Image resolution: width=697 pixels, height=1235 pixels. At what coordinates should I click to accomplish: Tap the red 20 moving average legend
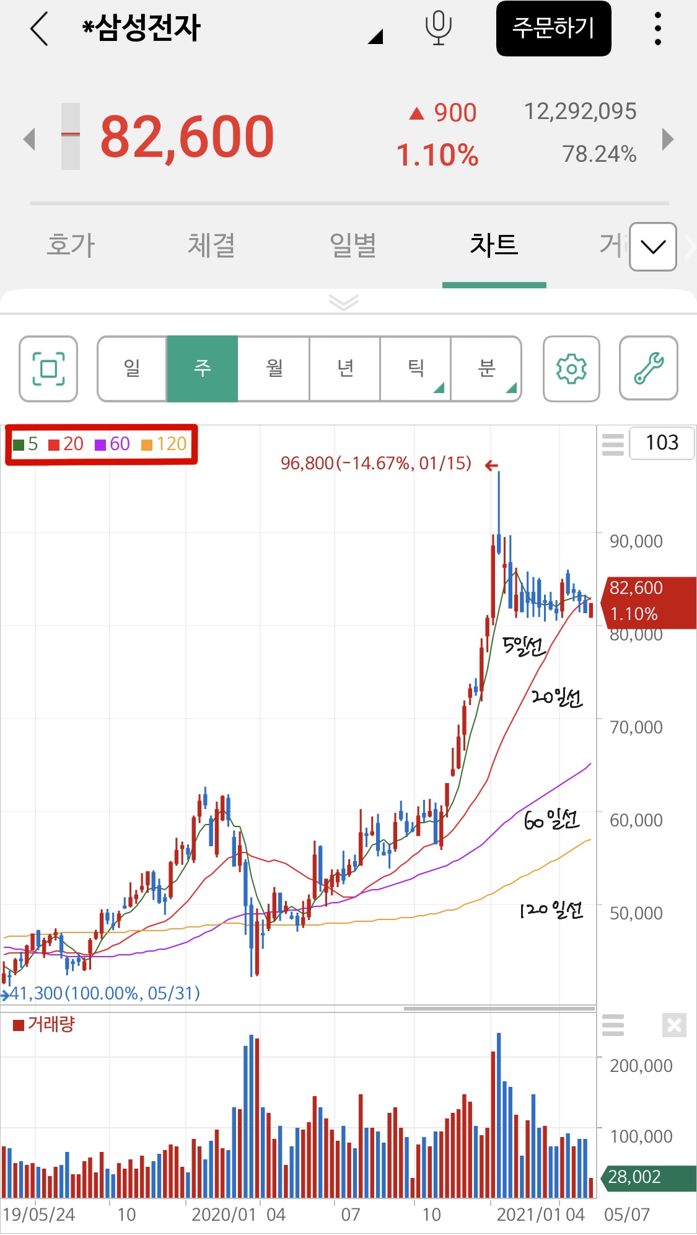(66, 444)
